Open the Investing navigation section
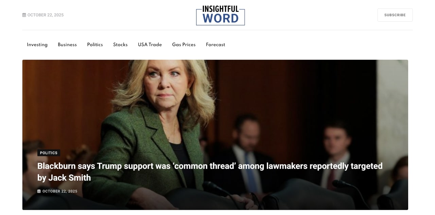Screen dimensions: 435x215 pos(37,44)
